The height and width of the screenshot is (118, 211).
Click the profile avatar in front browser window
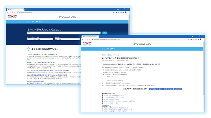(201, 39)
